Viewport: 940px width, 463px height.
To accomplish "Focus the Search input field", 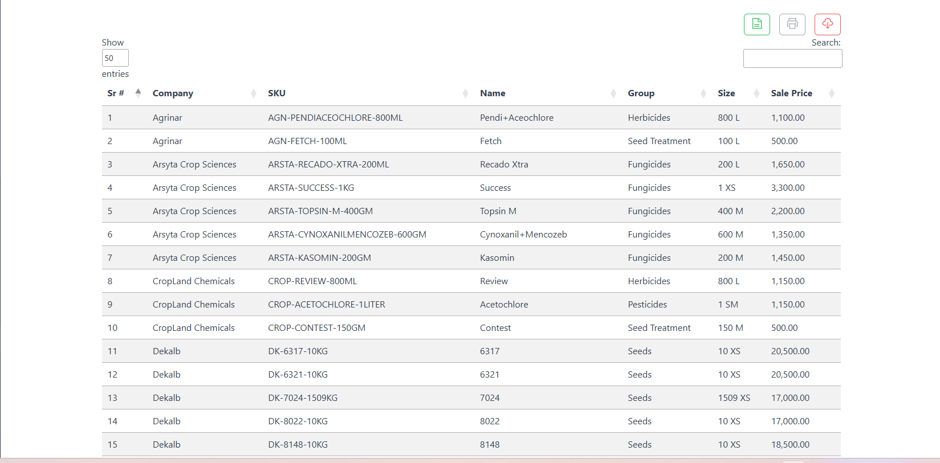I will click(792, 59).
